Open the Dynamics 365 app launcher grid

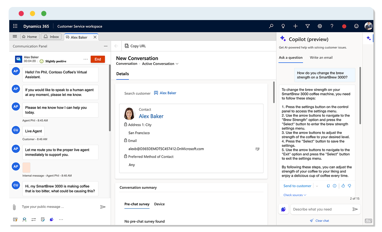pos(15,26)
